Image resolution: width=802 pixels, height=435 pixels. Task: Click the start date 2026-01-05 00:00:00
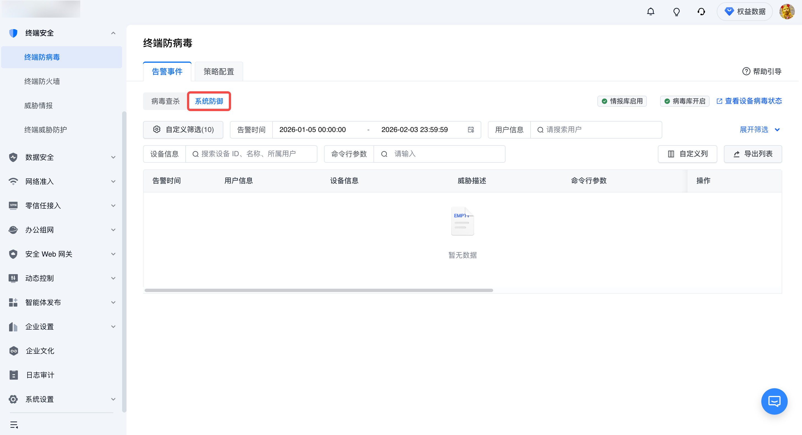(312, 130)
